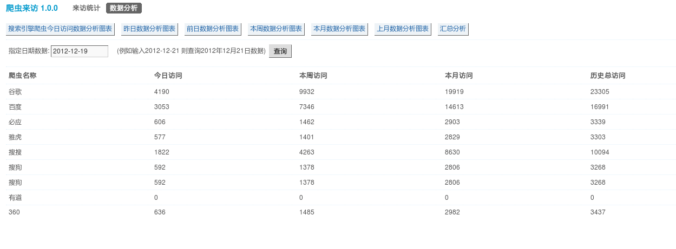Open 上月数据分析图表

[x=403, y=29]
